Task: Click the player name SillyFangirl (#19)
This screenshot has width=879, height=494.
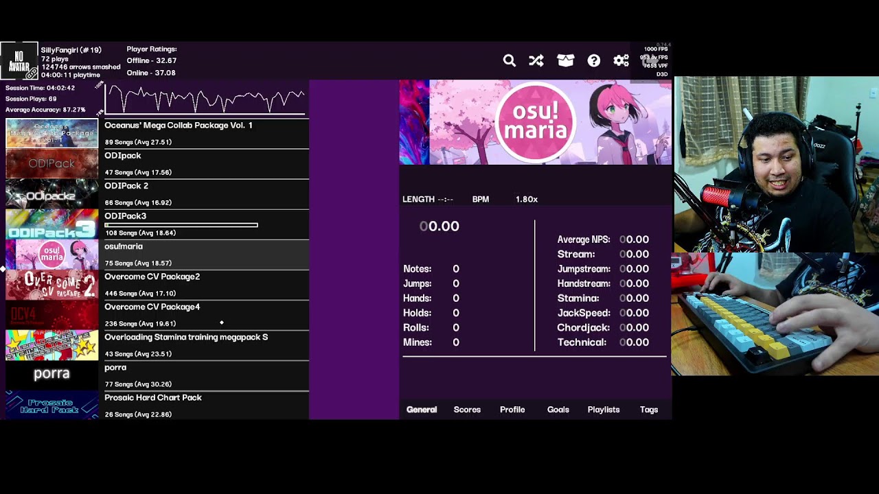Action: click(x=71, y=50)
